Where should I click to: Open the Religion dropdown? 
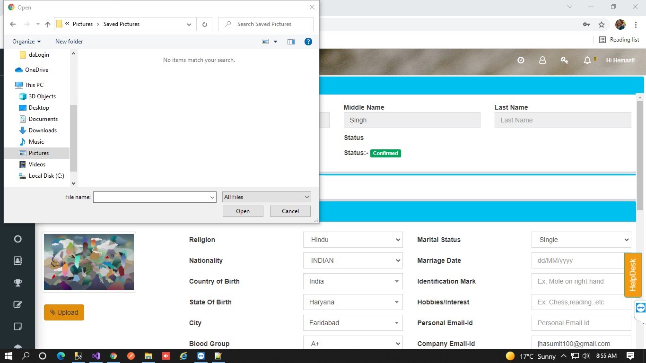pyautogui.click(x=353, y=240)
